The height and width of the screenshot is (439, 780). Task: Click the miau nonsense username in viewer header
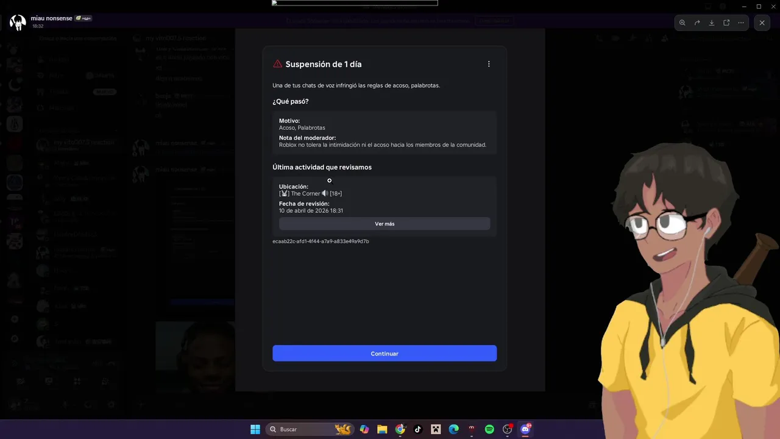(52, 18)
